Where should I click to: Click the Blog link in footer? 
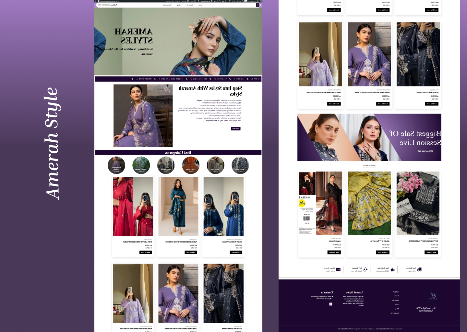tap(397, 309)
